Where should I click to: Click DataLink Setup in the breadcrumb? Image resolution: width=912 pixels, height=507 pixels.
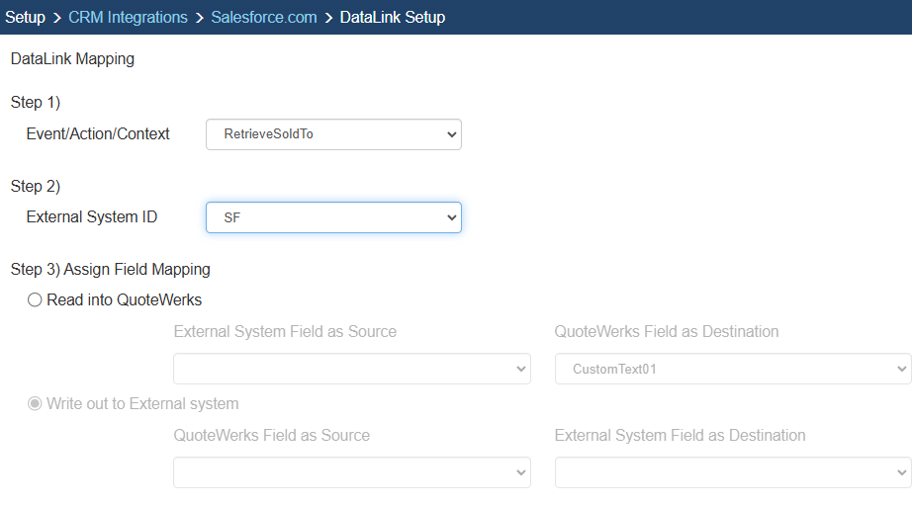pos(392,17)
